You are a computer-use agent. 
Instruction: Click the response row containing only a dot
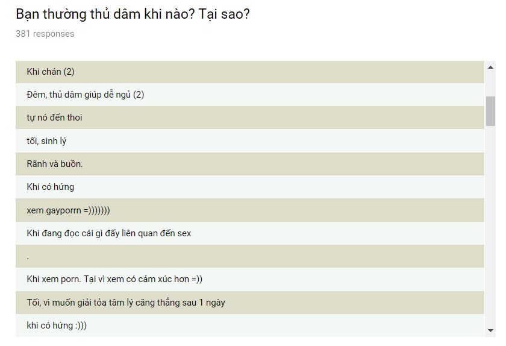click(x=250, y=256)
